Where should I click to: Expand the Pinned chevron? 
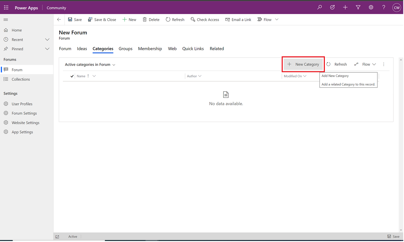47,49
